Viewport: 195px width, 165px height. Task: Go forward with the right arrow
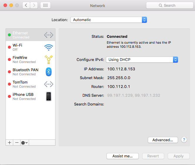[x=34, y=5]
